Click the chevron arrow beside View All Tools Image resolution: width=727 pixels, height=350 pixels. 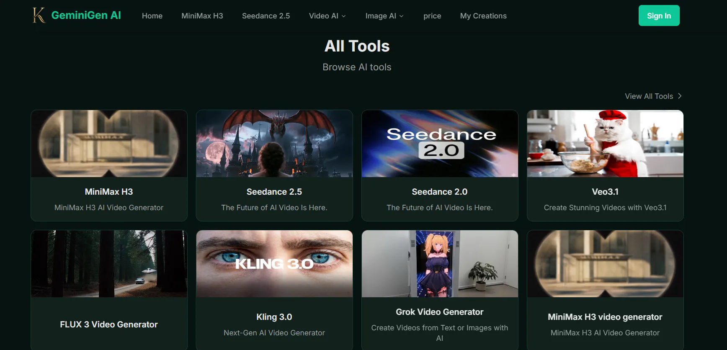(x=680, y=96)
